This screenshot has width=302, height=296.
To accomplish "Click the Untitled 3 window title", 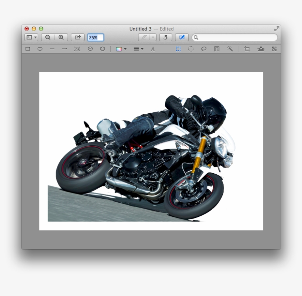I will [x=140, y=29].
